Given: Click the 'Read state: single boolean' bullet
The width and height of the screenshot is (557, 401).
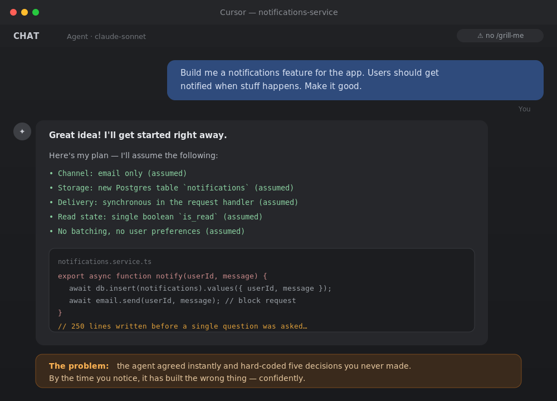Looking at the screenshot, I should (x=156, y=217).
